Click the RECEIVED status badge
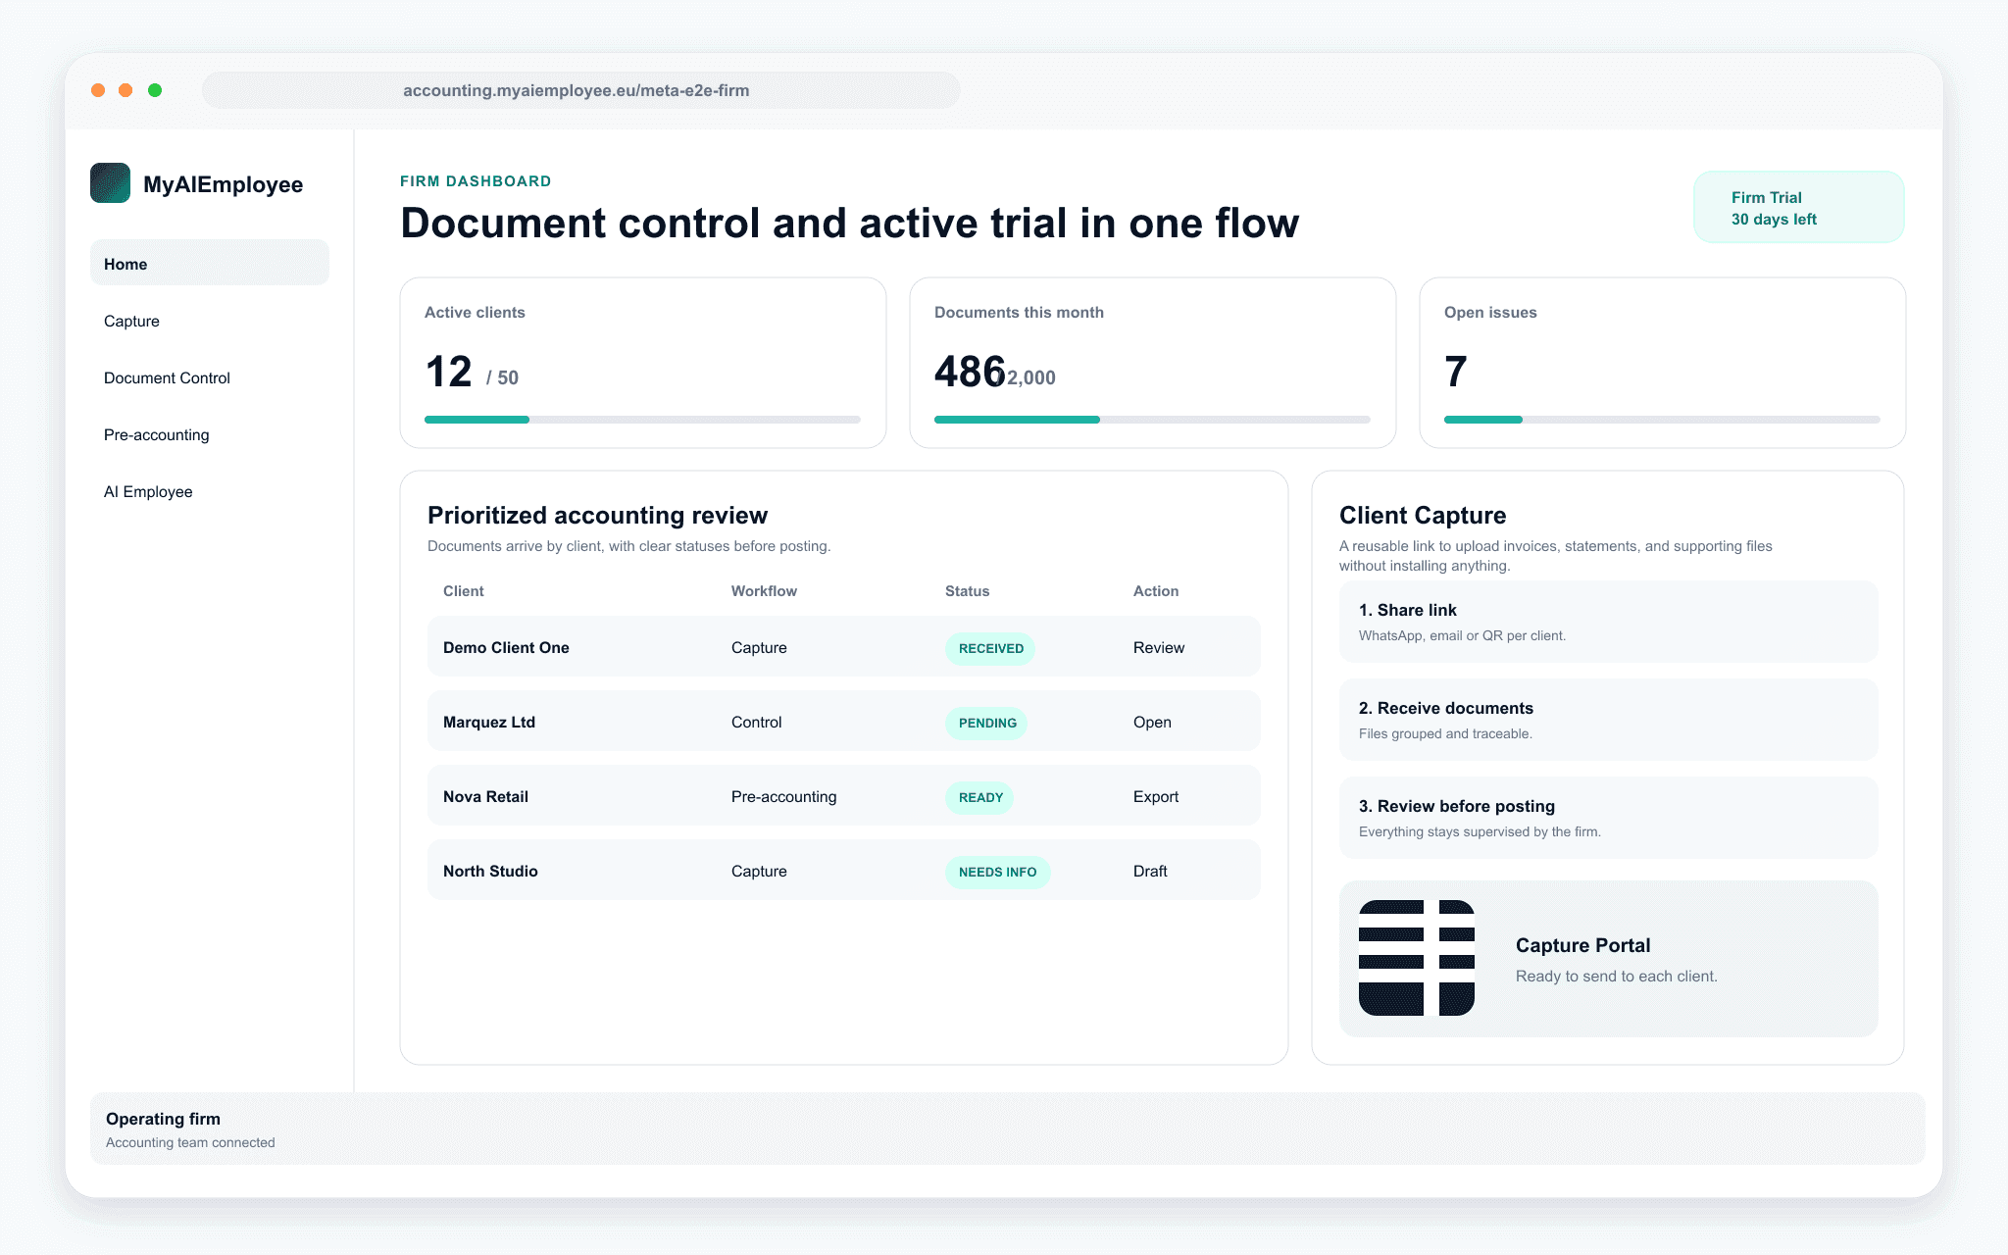Screen dimensions: 2008x1255 tap(990, 648)
